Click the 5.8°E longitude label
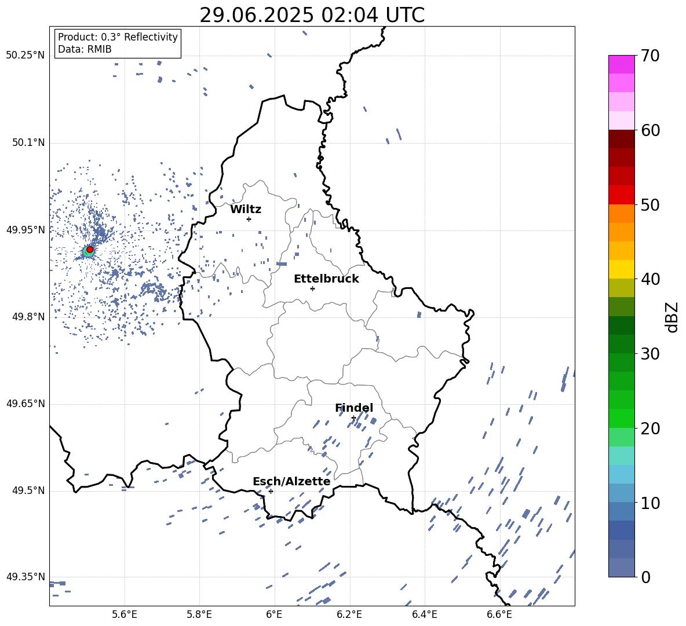The image size is (686, 626). (199, 614)
